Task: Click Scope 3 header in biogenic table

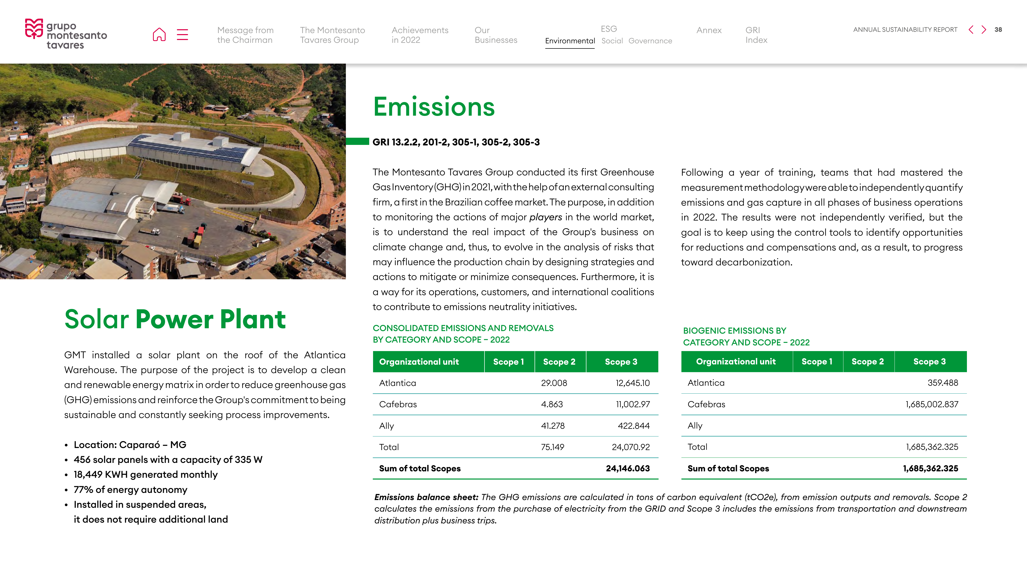Action: [x=929, y=362]
